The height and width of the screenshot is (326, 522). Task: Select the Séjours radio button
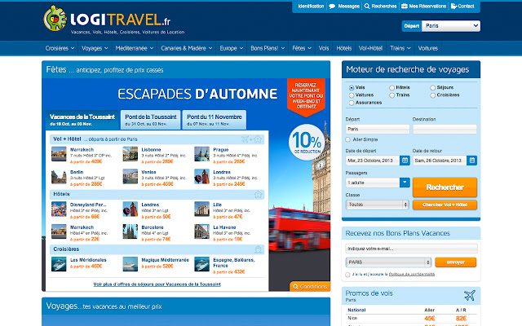432,88
